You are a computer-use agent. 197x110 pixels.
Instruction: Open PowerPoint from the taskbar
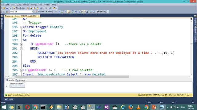click(154, 107)
